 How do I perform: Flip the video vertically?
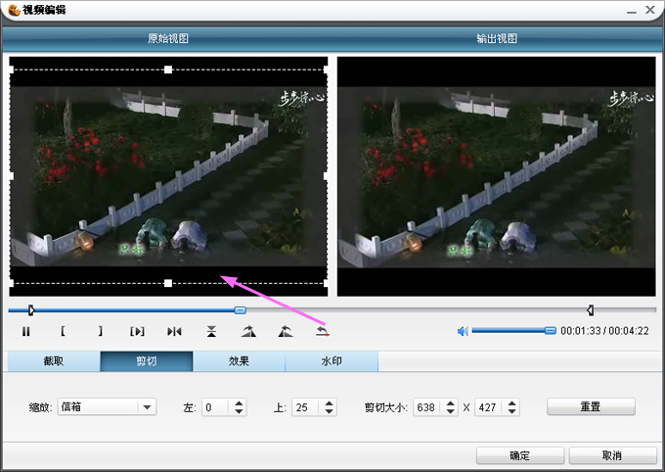coord(211,331)
